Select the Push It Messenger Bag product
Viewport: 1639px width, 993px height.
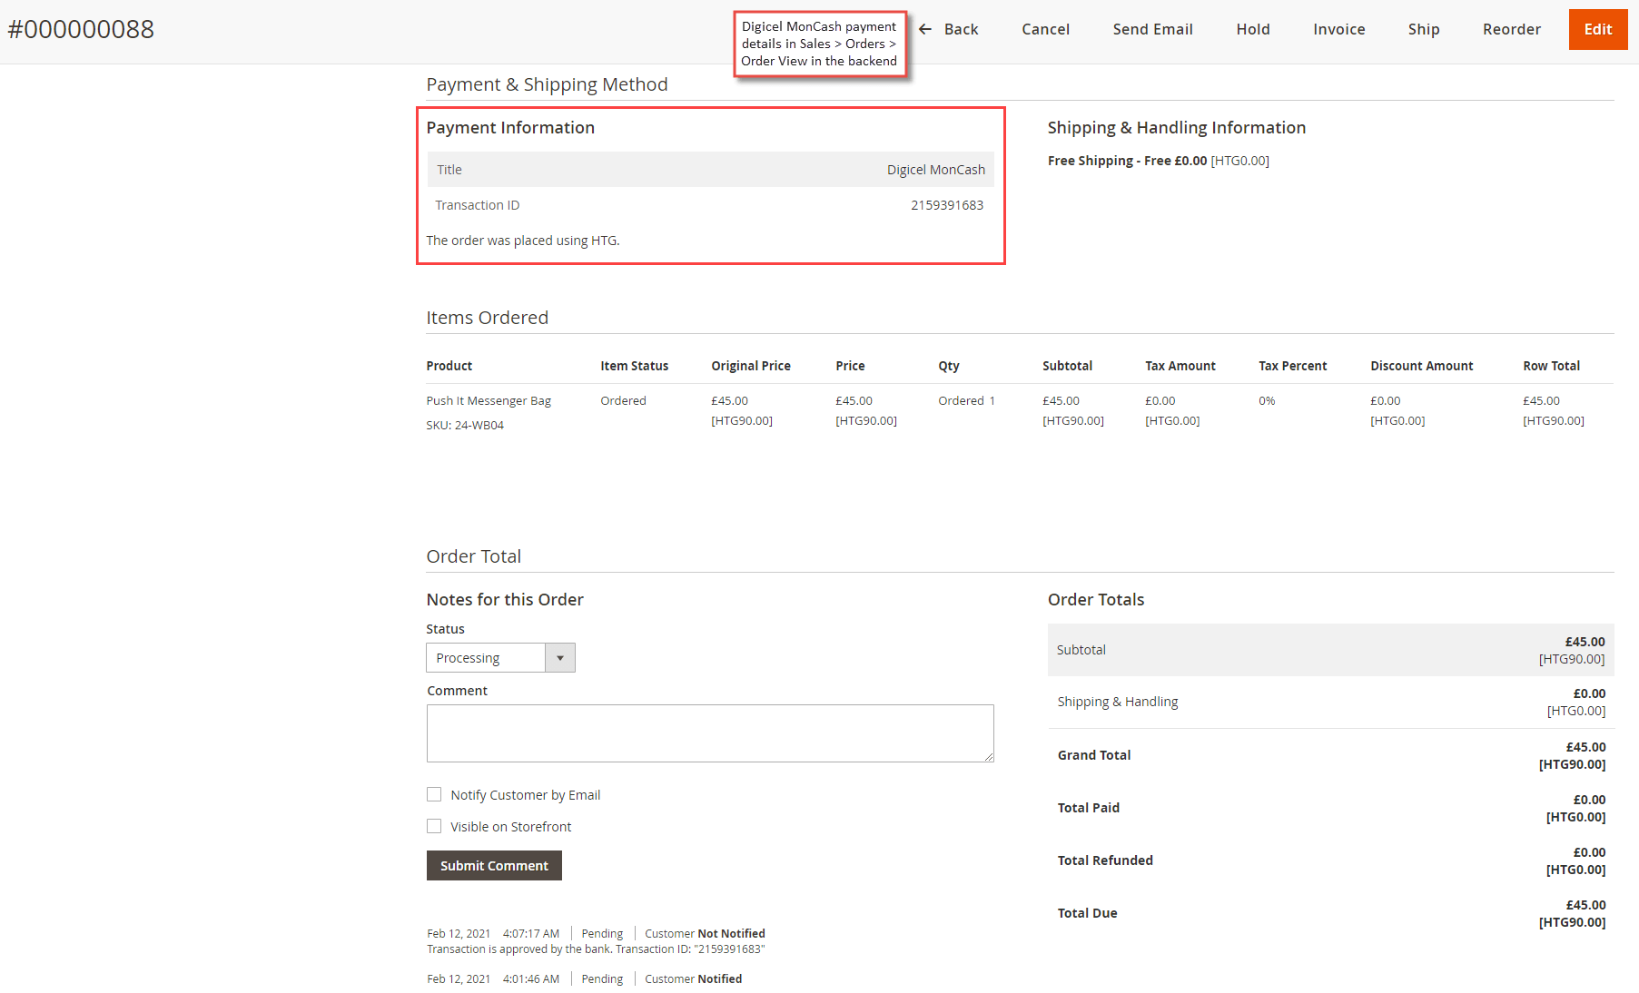[489, 400]
